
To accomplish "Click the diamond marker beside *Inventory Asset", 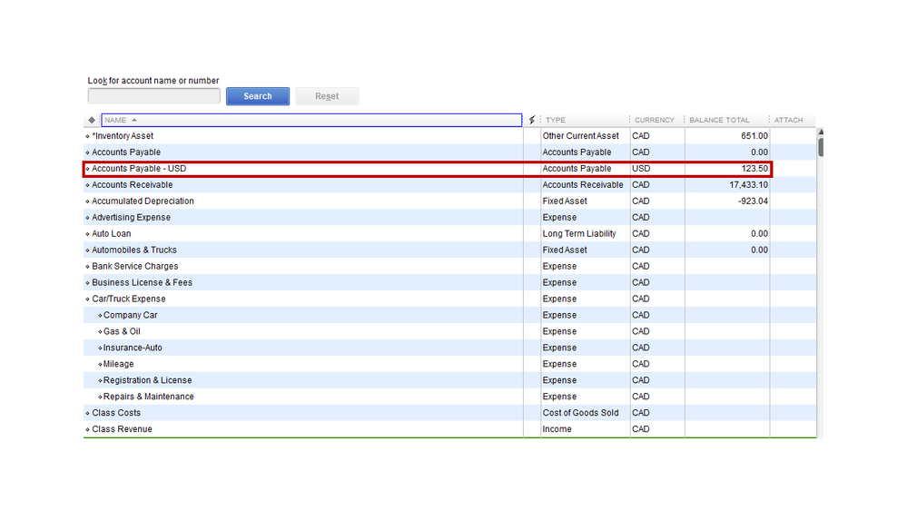I will (87, 136).
